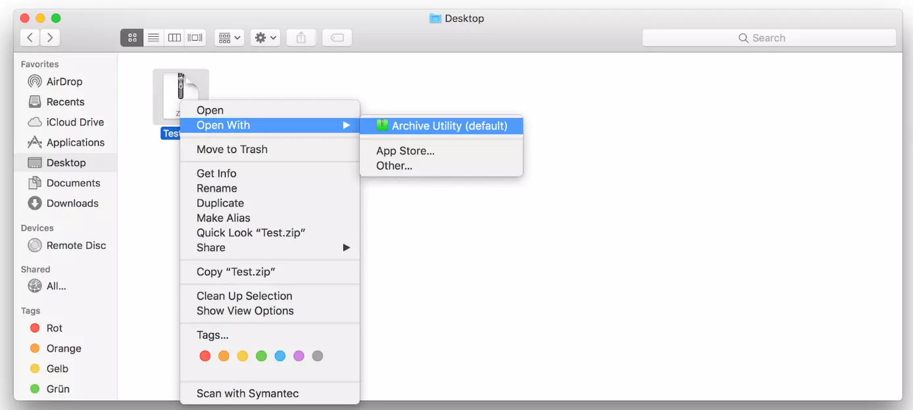Choose App Store... in the submenu
The image size is (913, 410).
441,150
